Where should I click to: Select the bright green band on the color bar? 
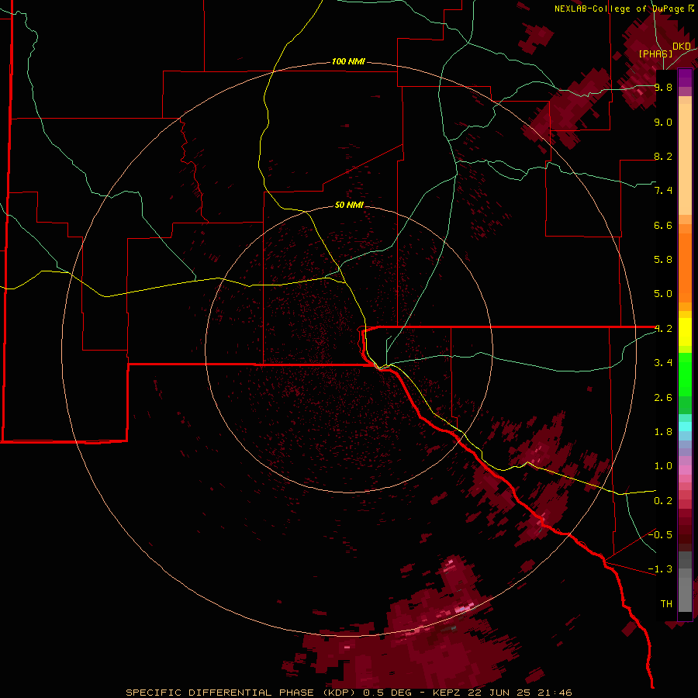click(685, 375)
